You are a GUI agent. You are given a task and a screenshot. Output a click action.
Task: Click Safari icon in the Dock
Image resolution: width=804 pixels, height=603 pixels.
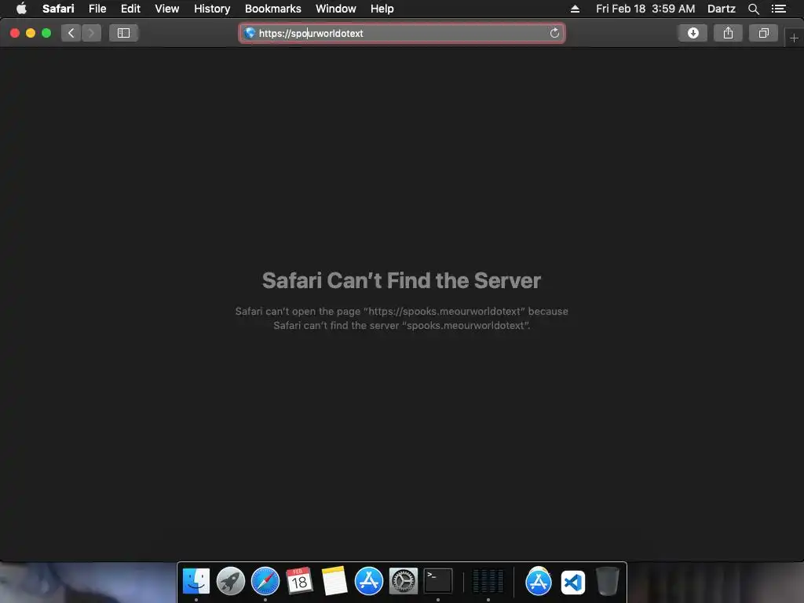click(x=265, y=581)
